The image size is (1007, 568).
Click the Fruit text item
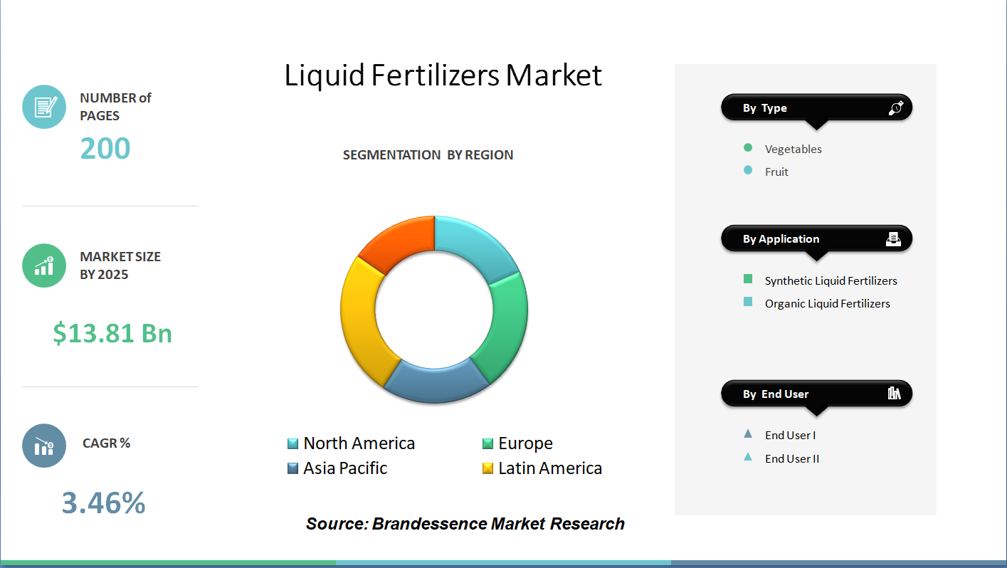(x=776, y=172)
